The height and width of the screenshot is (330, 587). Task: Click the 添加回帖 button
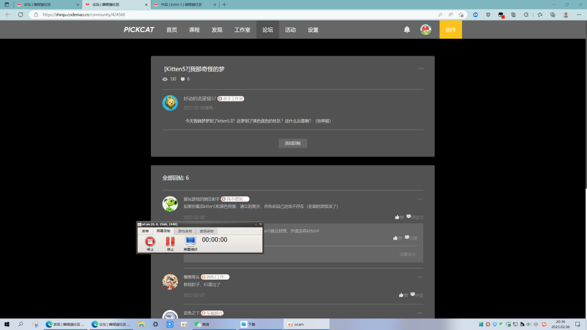pyautogui.click(x=293, y=143)
